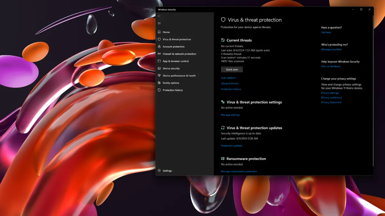Viewport: 385px width, 216px height.
Task: Click the Current threats refresh icon
Action: point(223,40)
